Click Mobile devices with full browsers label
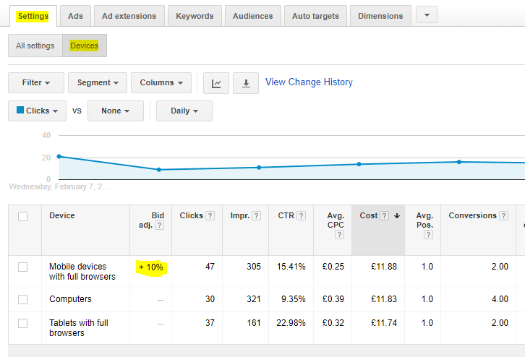Image resolution: width=525 pixels, height=357 pixels. (82, 272)
